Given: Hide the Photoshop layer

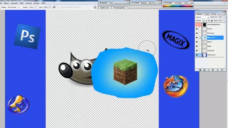Looking at the screenshot, I should tap(197, 33).
